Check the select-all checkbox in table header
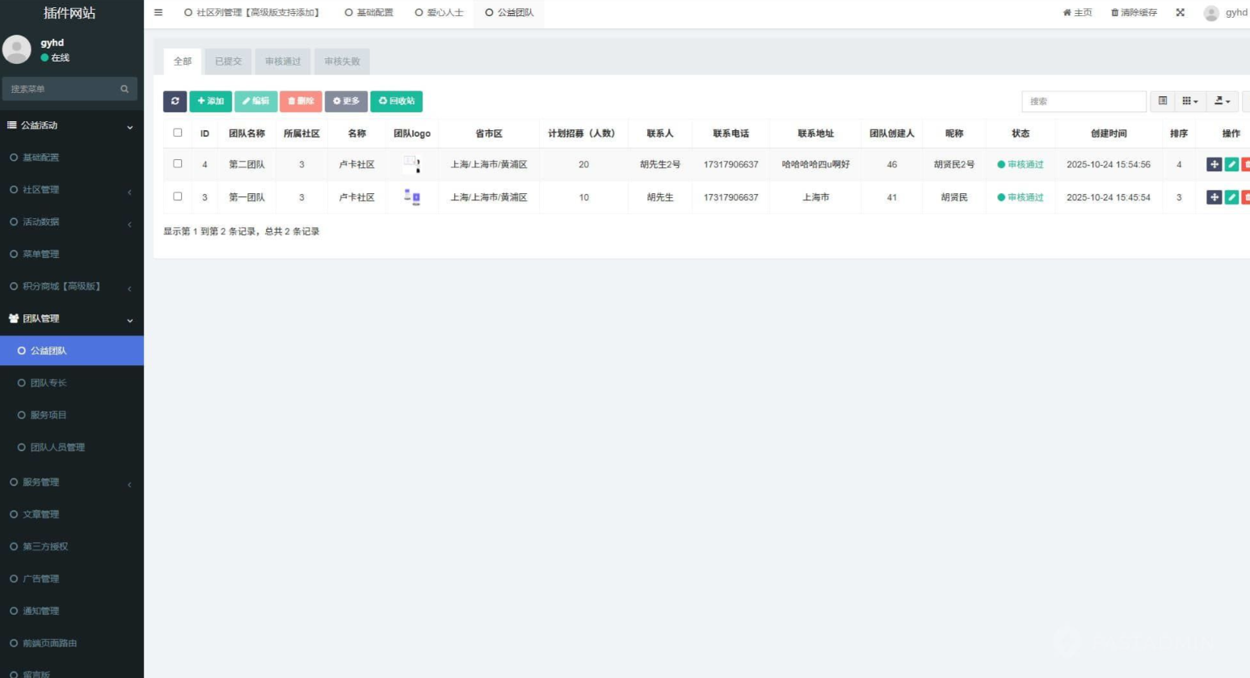The height and width of the screenshot is (678, 1250). tap(178, 133)
